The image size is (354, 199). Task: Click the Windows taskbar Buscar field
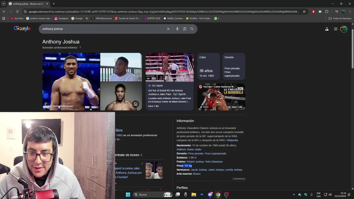click(152, 195)
